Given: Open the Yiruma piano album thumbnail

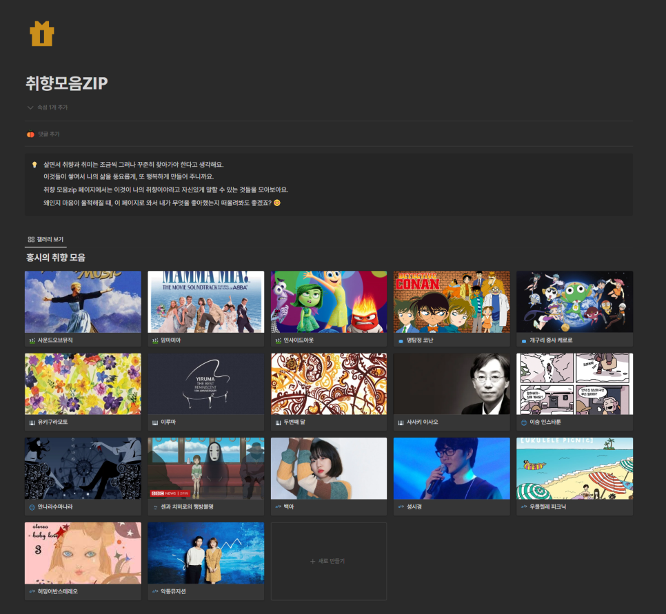Looking at the screenshot, I should pos(206,384).
